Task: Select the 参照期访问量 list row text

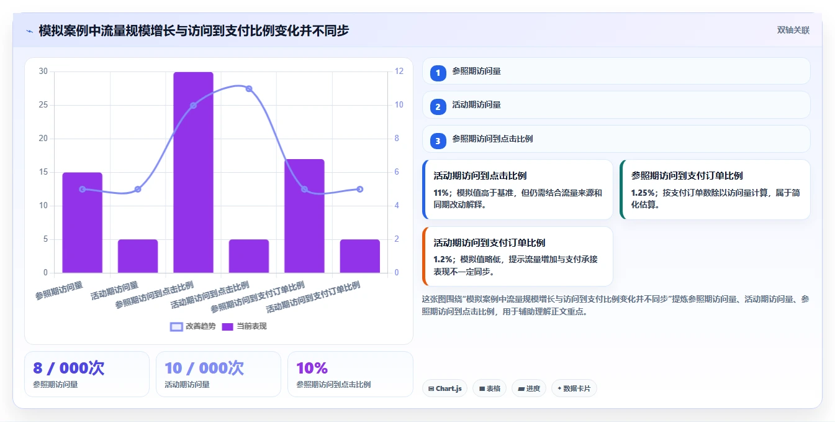Action: (x=476, y=71)
